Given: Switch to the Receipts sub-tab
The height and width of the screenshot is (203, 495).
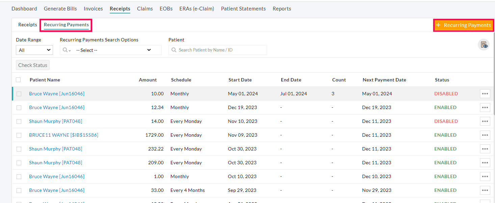Looking at the screenshot, I should pyautogui.click(x=28, y=25).
